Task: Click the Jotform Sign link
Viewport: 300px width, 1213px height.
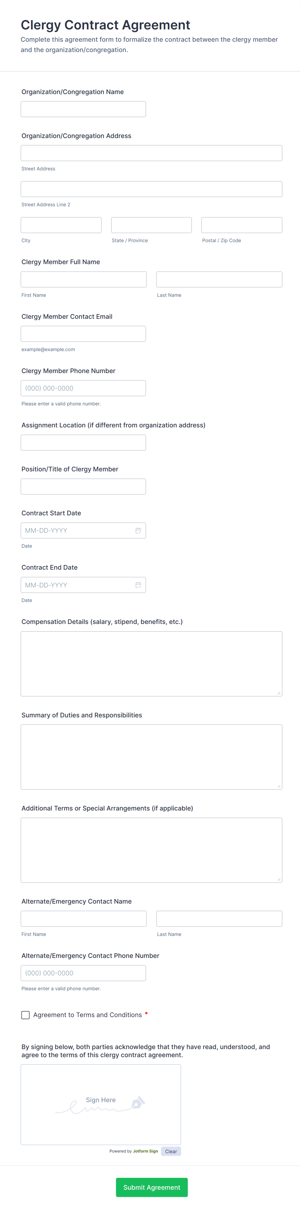Action: [x=145, y=1151]
